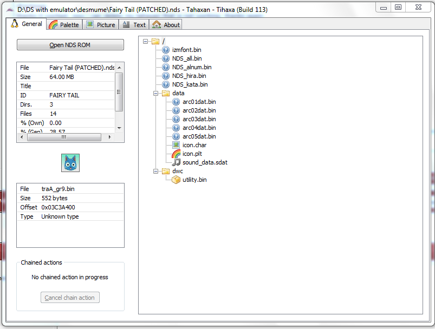Click the root folder icon
This screenshot has height=329, width=435.
coord(155,41)
